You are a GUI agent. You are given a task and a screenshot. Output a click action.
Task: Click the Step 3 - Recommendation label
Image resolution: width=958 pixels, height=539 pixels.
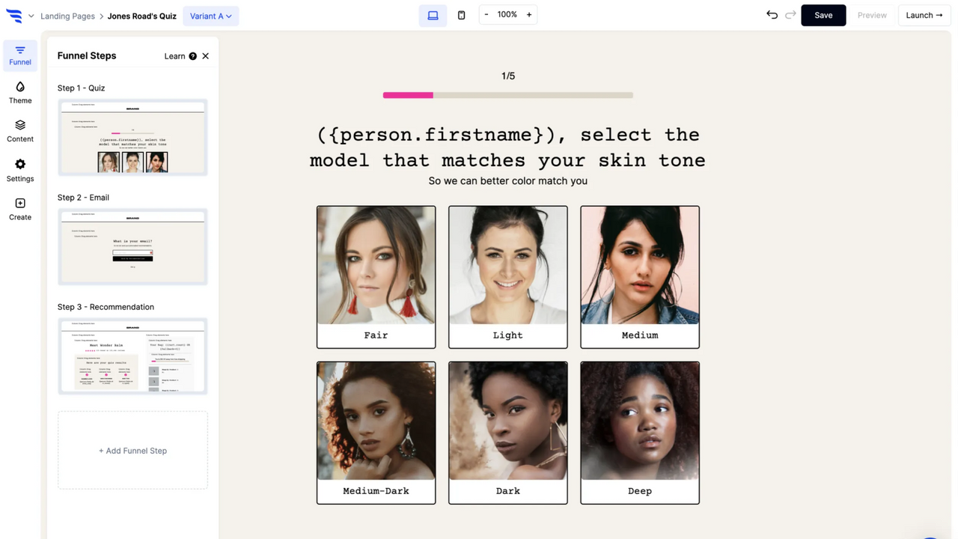pos(106,307)
